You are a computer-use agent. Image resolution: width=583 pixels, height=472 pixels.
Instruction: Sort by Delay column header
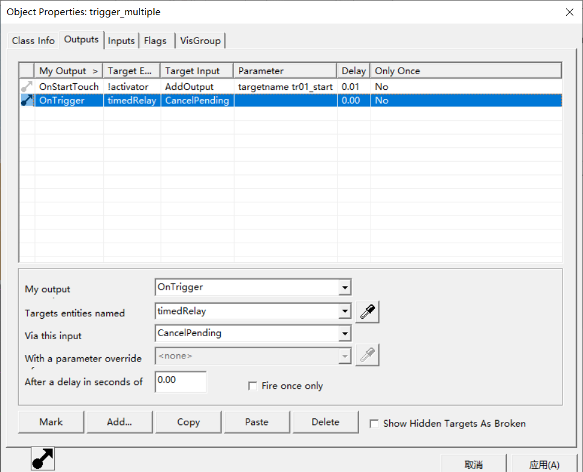(x=354, y=71)
